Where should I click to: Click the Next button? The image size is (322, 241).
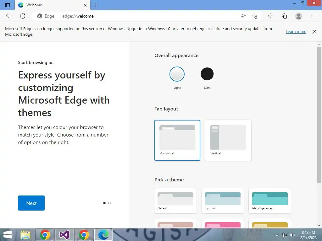[x=31, y=203]
